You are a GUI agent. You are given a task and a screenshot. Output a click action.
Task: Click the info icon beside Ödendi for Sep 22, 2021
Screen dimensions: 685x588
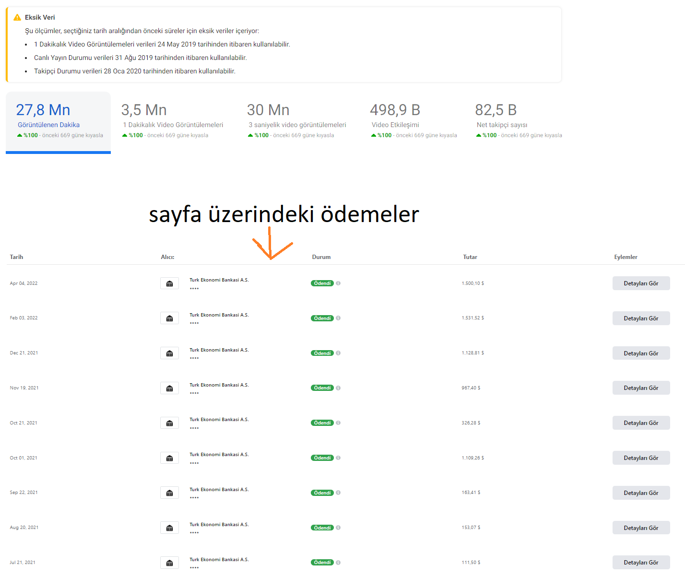338,493
